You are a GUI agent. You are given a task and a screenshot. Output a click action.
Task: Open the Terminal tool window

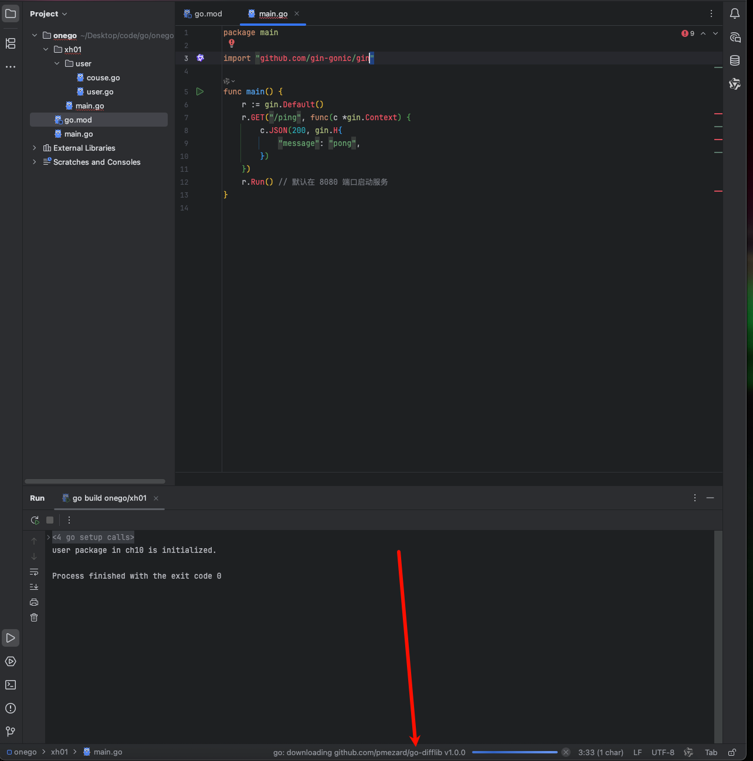click(11, 685)
